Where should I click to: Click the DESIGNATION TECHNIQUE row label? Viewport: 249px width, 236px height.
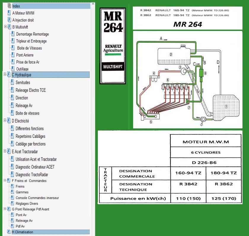click(136, 187)
